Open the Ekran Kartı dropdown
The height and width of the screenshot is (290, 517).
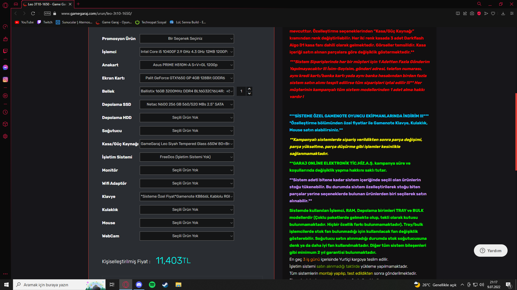(x=187, y=78)
